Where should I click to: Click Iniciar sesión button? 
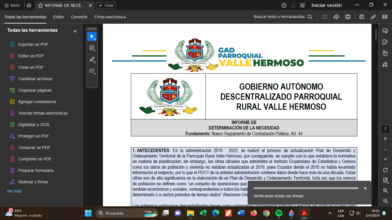point(327,5)
